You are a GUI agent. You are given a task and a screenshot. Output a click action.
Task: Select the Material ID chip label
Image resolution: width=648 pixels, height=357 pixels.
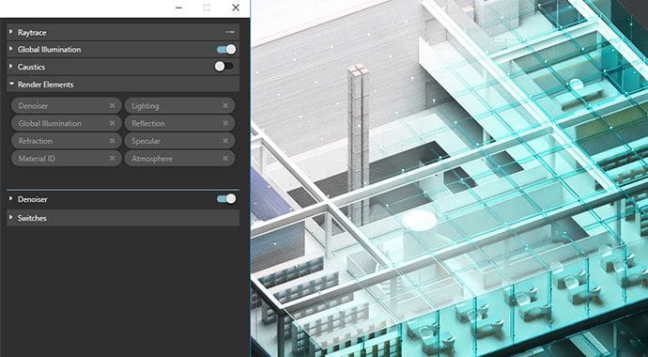coord(37,158)
